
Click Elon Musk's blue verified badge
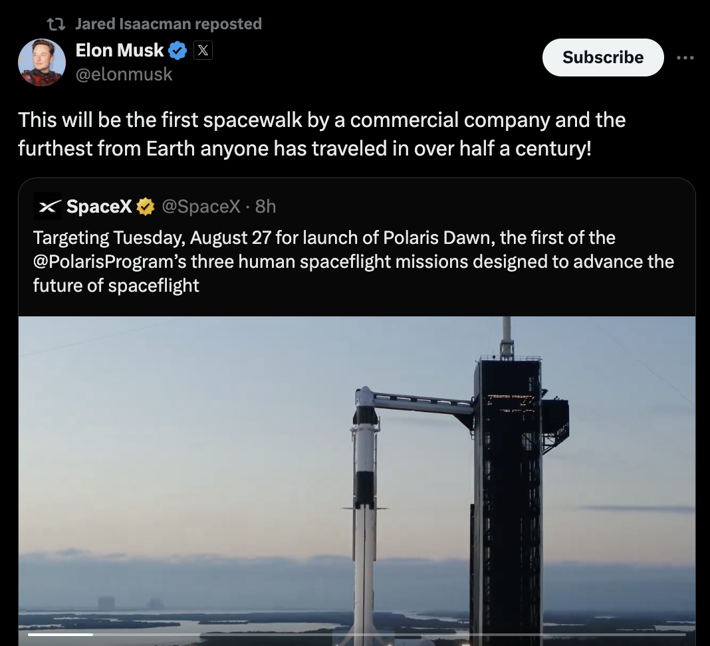(177, 51)
